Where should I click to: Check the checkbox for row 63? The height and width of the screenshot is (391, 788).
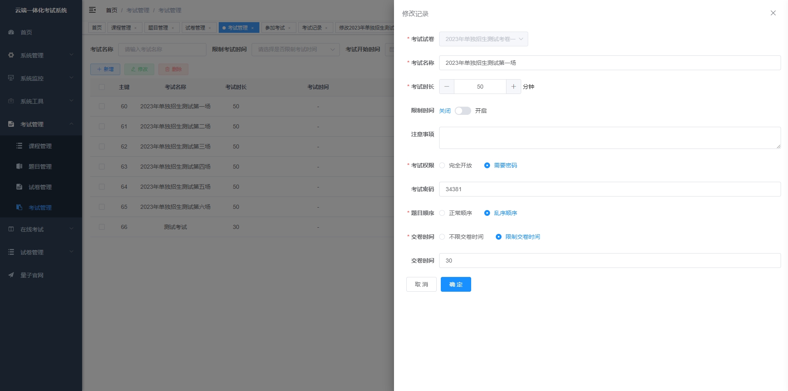pos(102,167)
